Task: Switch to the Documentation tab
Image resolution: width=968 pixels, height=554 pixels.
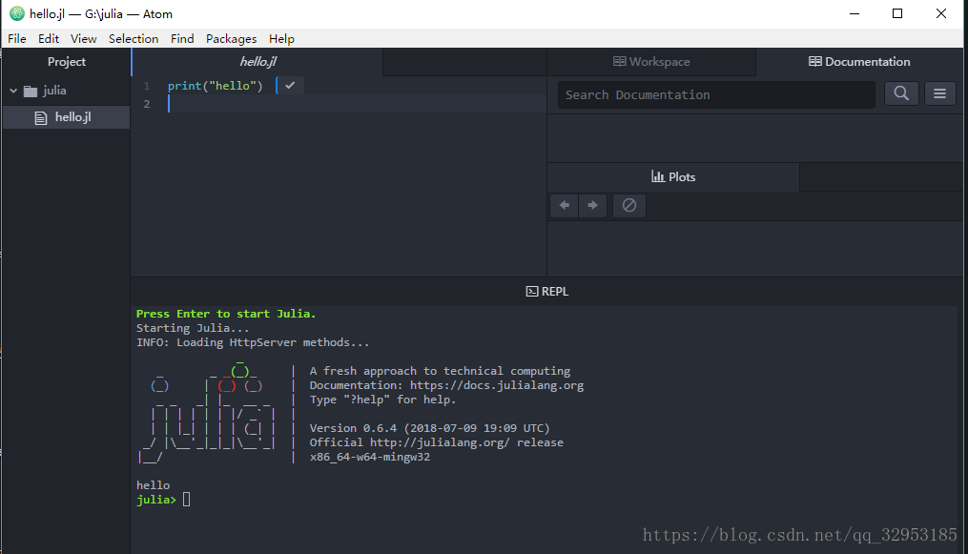Action: pyautogui.click(x=859, y=62)
